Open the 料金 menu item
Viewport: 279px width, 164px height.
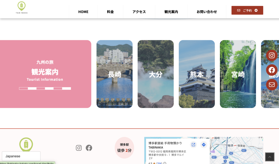click(110, 12)
